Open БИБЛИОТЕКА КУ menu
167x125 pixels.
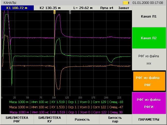tap(50, 119)
